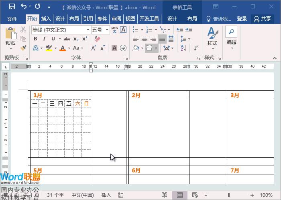Decrease paragraph indent
Viewport: 281px width, 200px height.
pos(180,29)
